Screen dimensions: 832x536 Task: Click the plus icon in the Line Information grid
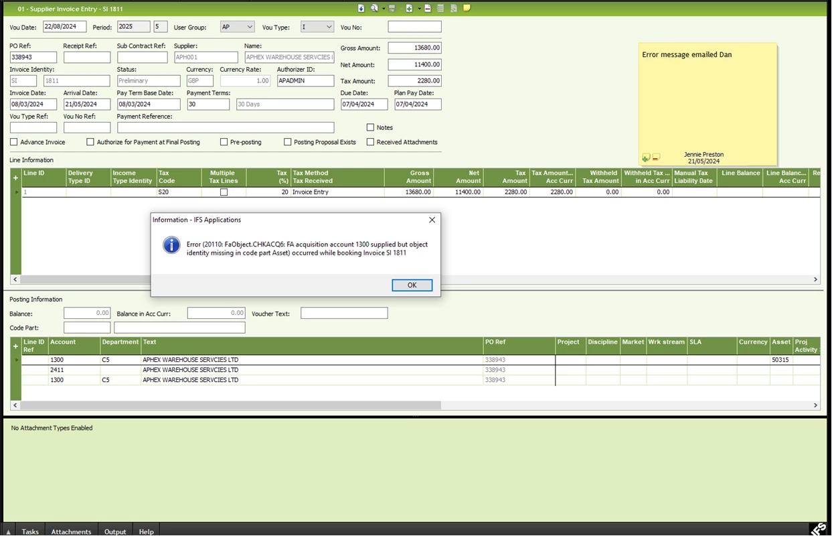tap(15, 178)
